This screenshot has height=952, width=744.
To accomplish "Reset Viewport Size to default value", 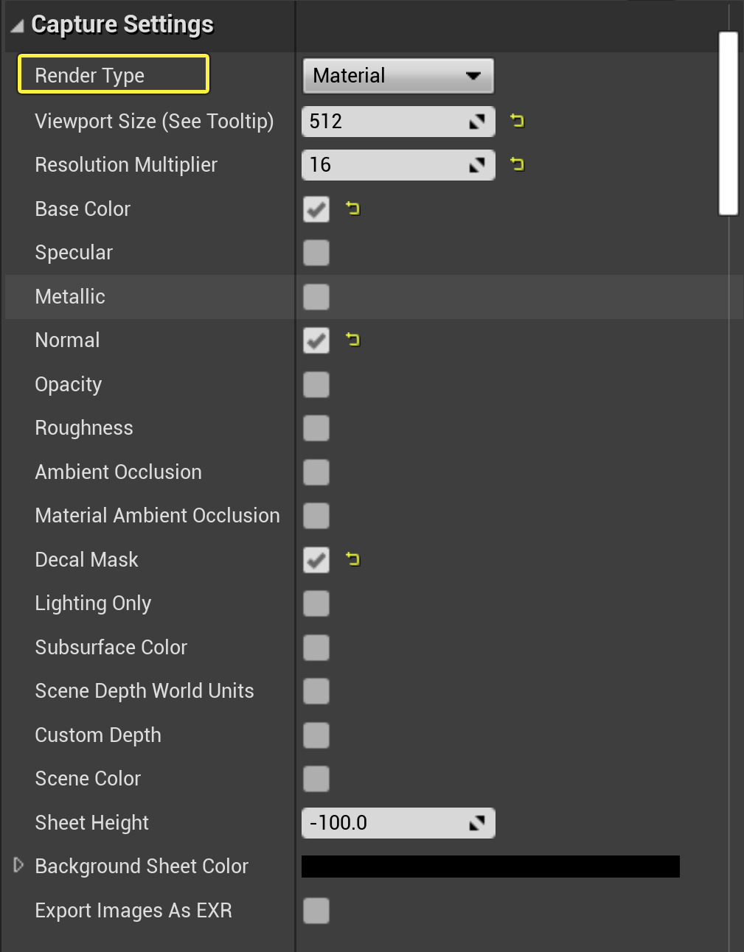I will [517, 122].
